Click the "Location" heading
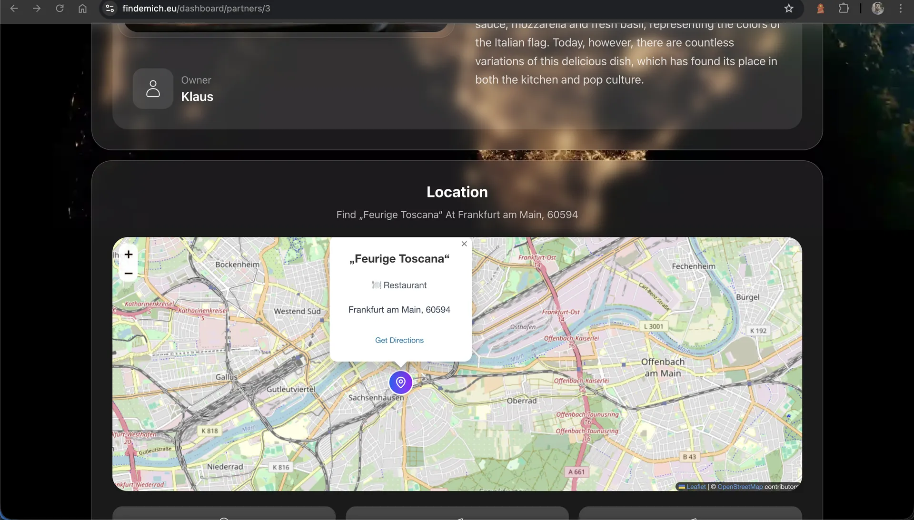Viewport: 914px width, 520px height. coord(457,192)
